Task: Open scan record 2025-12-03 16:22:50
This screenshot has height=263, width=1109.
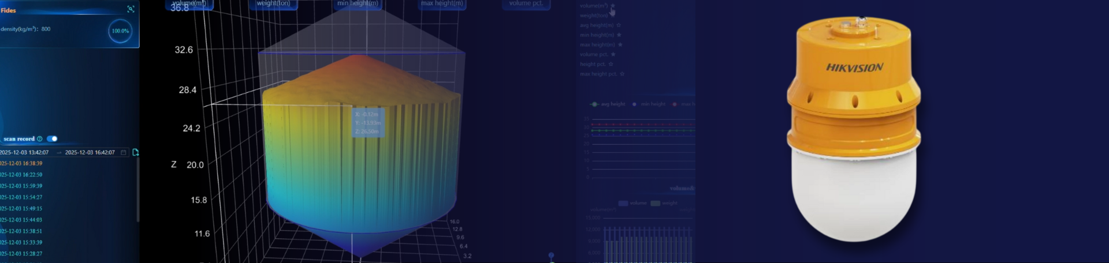Action: tap(21, 175)
